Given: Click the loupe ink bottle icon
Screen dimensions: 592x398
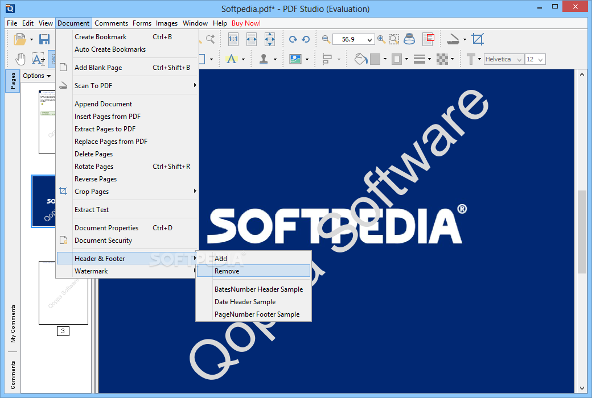Looking at the screenshot, I should (409, 39).
